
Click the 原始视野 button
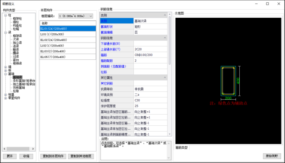272,156
